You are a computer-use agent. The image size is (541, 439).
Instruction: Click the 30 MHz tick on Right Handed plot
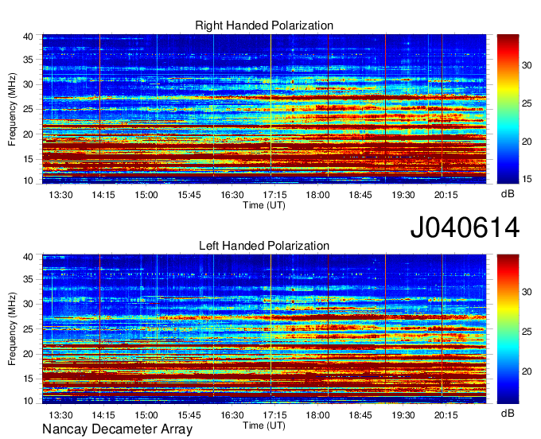coord(29,84)
